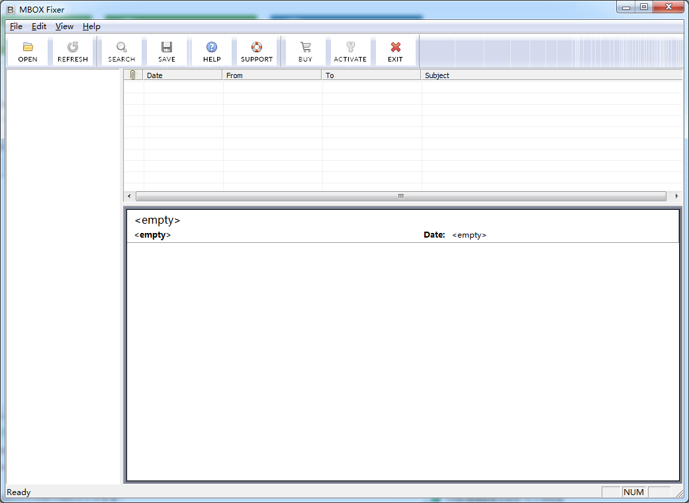Open the Edit menu
Viewport: 689px width, 503px height.
[x=38, y=26]
